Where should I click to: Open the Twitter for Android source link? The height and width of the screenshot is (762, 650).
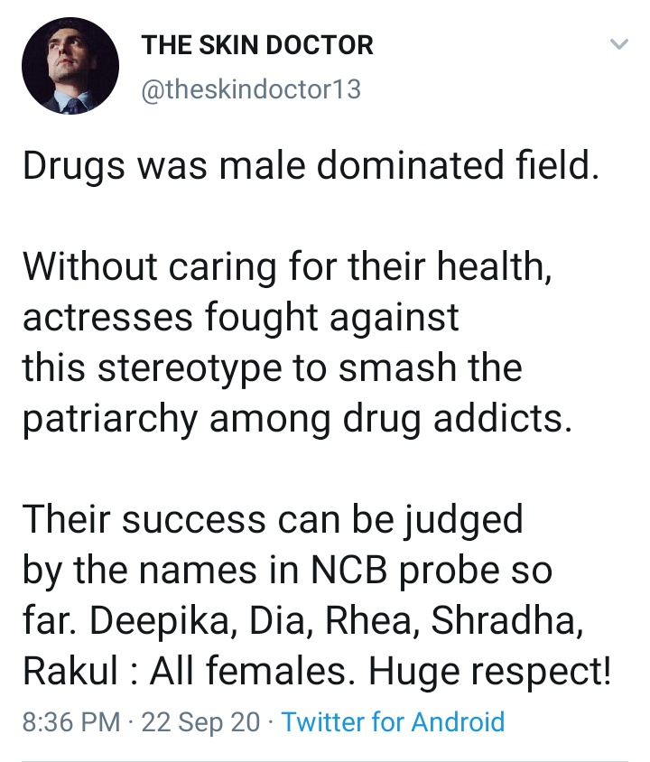[x=393, y=721]
